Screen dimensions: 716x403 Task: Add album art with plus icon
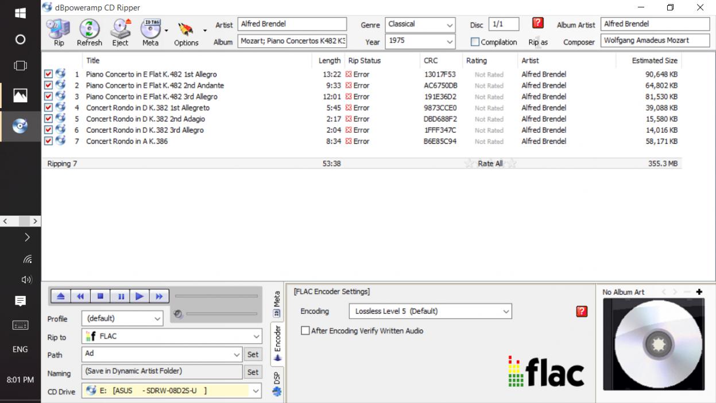[699, 292]
